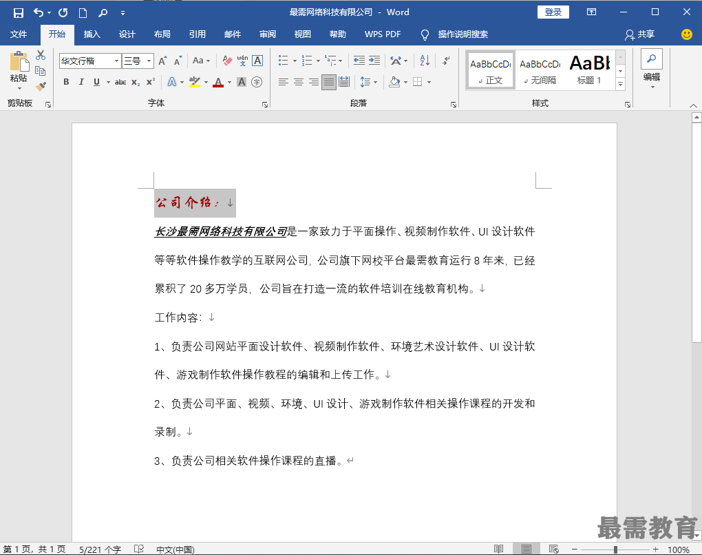Viewport: 702px width, 555px height.
Task: Toggle italic formatting
Action: 81,82
